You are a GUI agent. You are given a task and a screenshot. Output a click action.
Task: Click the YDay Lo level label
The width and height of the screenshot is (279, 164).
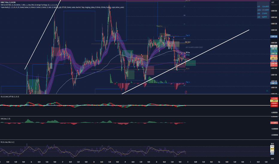pyautogui.click(x=188, y=82)
